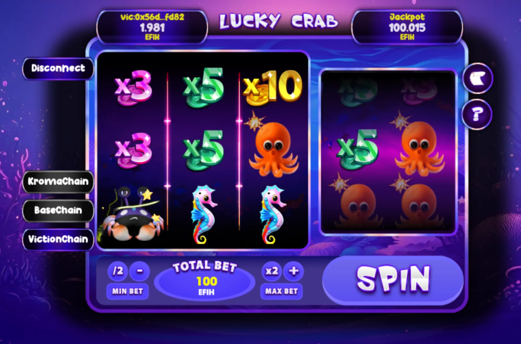Double the bet with x2 button
Viewport: 521px width, 344px height.
click(271, 271)
